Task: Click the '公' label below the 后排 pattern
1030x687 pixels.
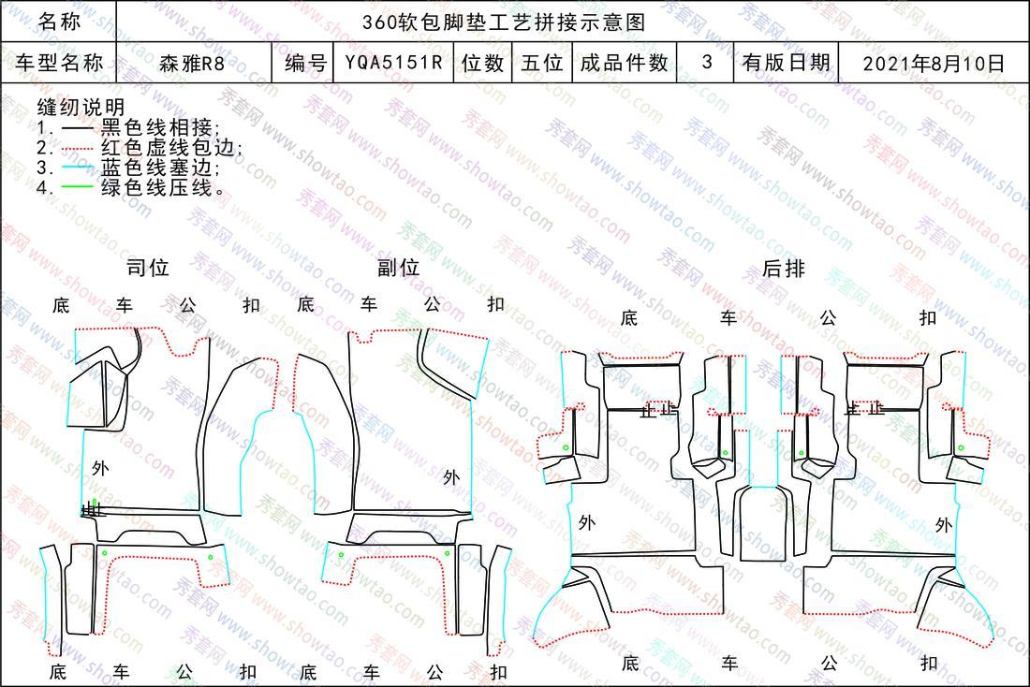Action: click(x=830, y=664)
